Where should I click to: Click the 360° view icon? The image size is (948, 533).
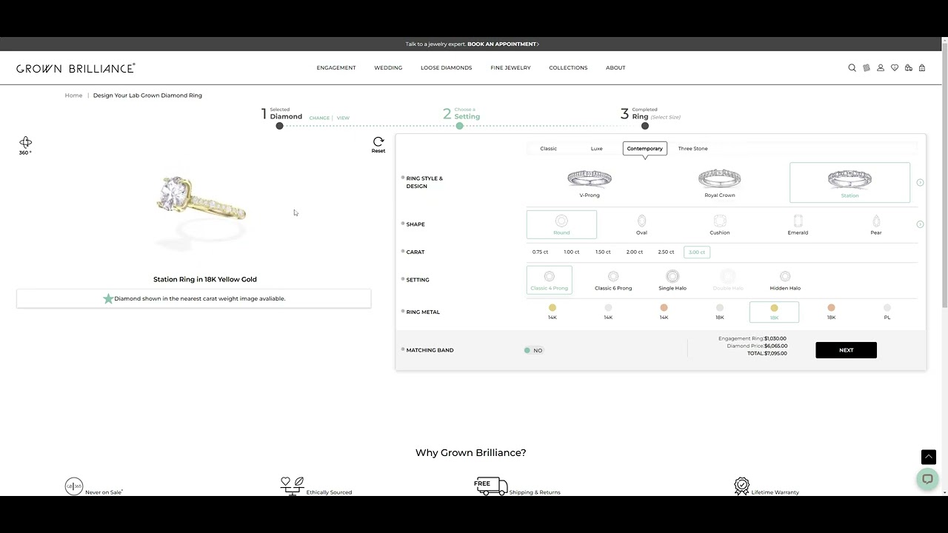(x=25, y=144)
